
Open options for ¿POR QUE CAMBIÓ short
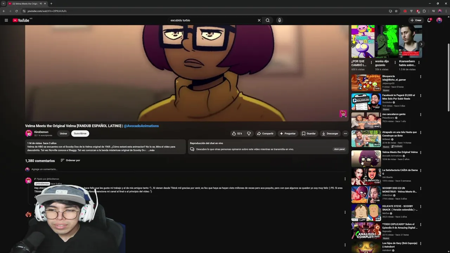[371, 63]
